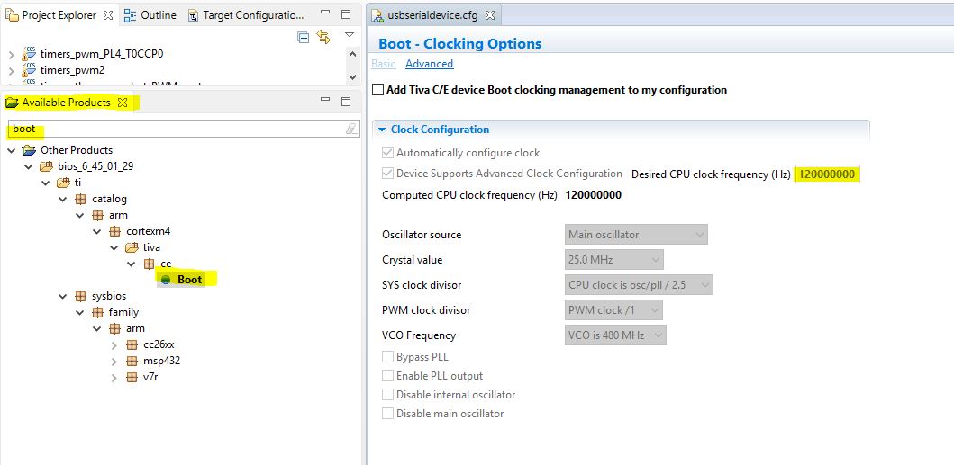Open the Oscillator source dropdown
The height and width of the screenshot is (465, 954).
pos(636,235)
